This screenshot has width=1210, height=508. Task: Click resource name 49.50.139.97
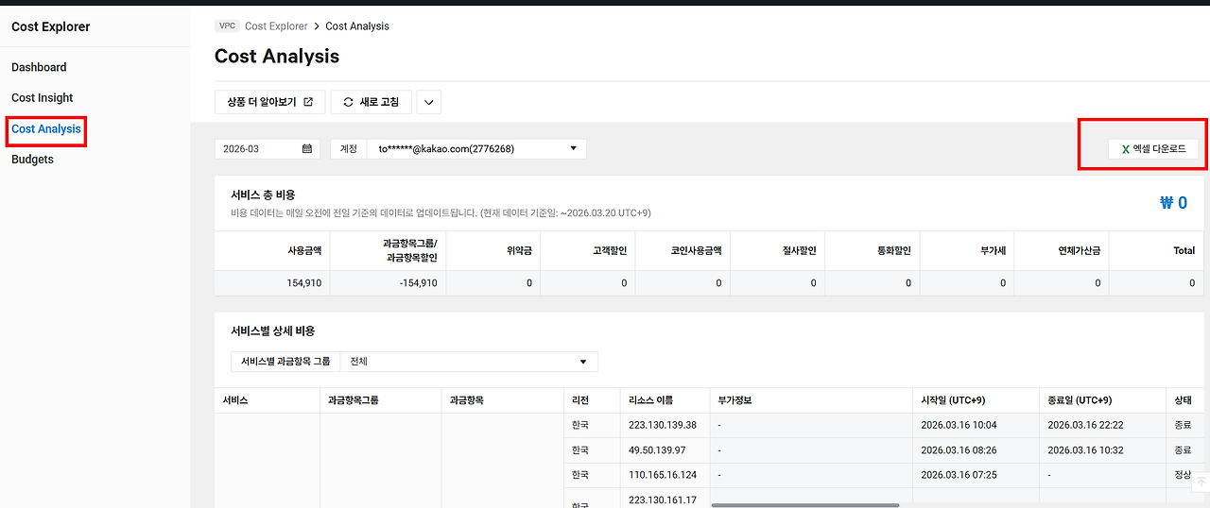(x=657, y=450)
